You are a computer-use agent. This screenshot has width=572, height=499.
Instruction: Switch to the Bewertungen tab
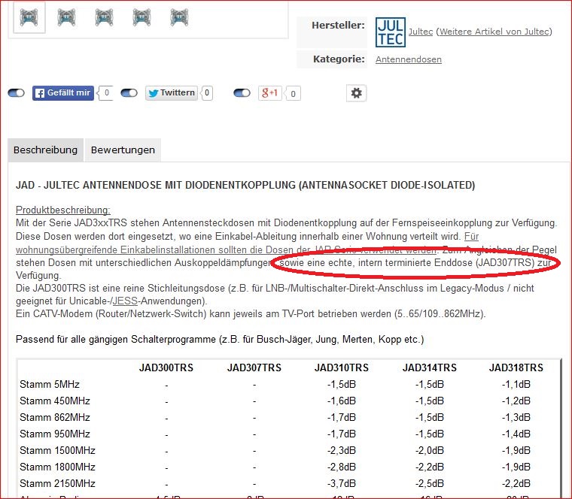coord(123,150)
